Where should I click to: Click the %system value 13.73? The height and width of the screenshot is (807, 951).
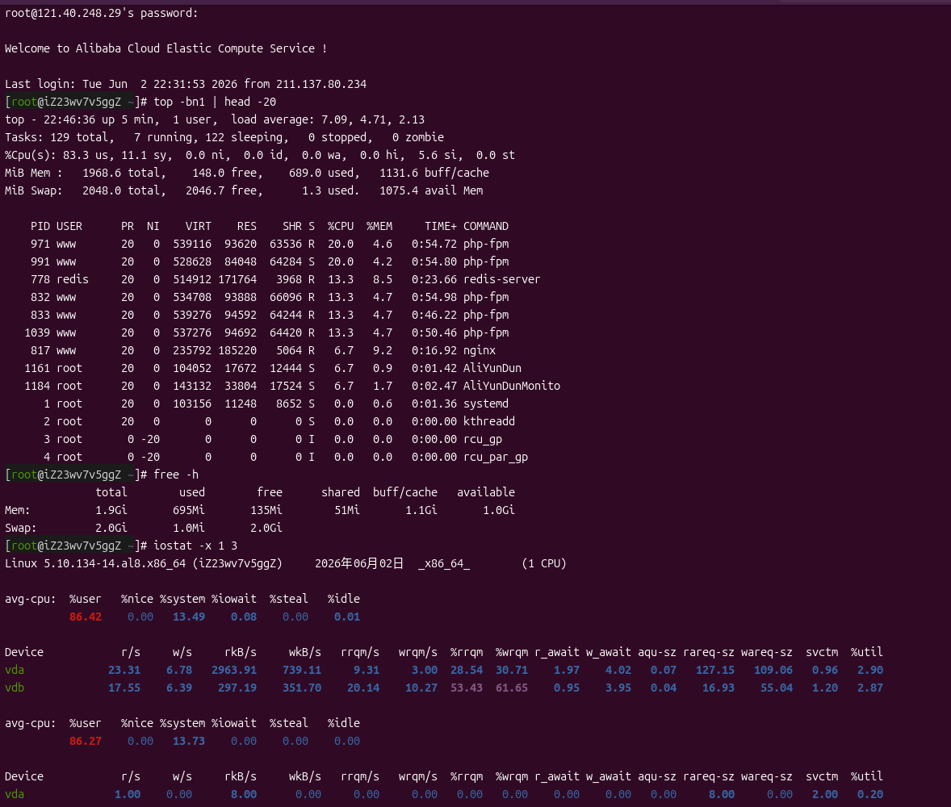click(189, 741)
